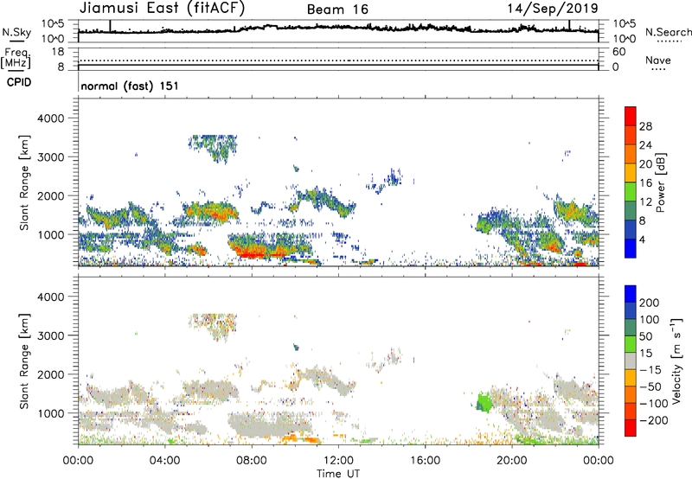Click the 'Velocity [m s⁻¹]' color bar label
Screen dimensions: 692x479
[x=676, y=361]
